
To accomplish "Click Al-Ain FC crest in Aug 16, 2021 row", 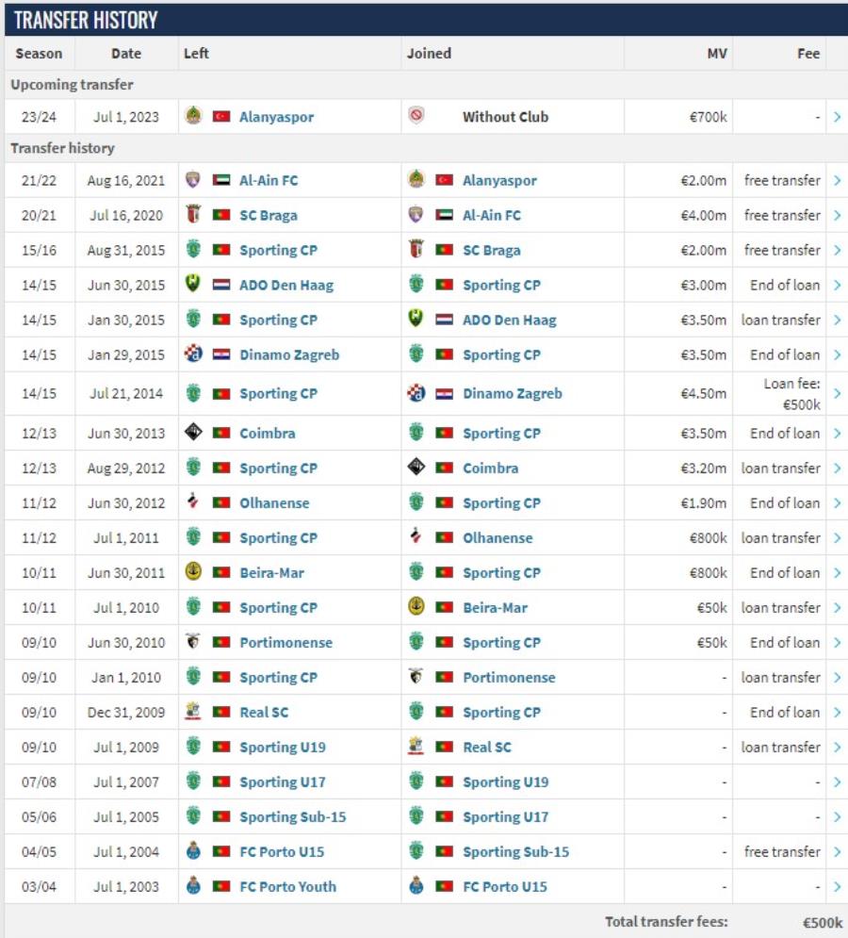I will click(x=193, y=179).
